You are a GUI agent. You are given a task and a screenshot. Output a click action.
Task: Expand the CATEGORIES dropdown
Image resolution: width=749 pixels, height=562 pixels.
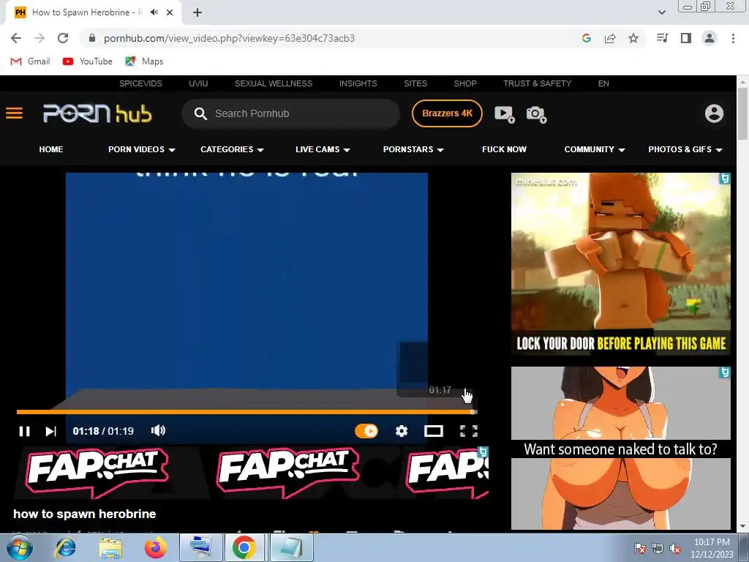(x=232, y=149)
